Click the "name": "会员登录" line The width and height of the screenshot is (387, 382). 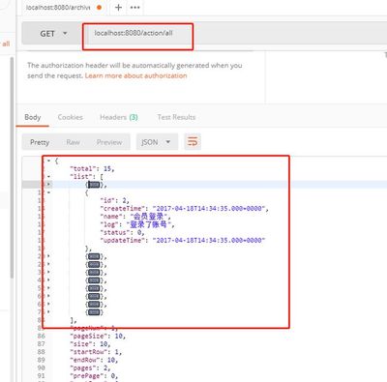135,217
